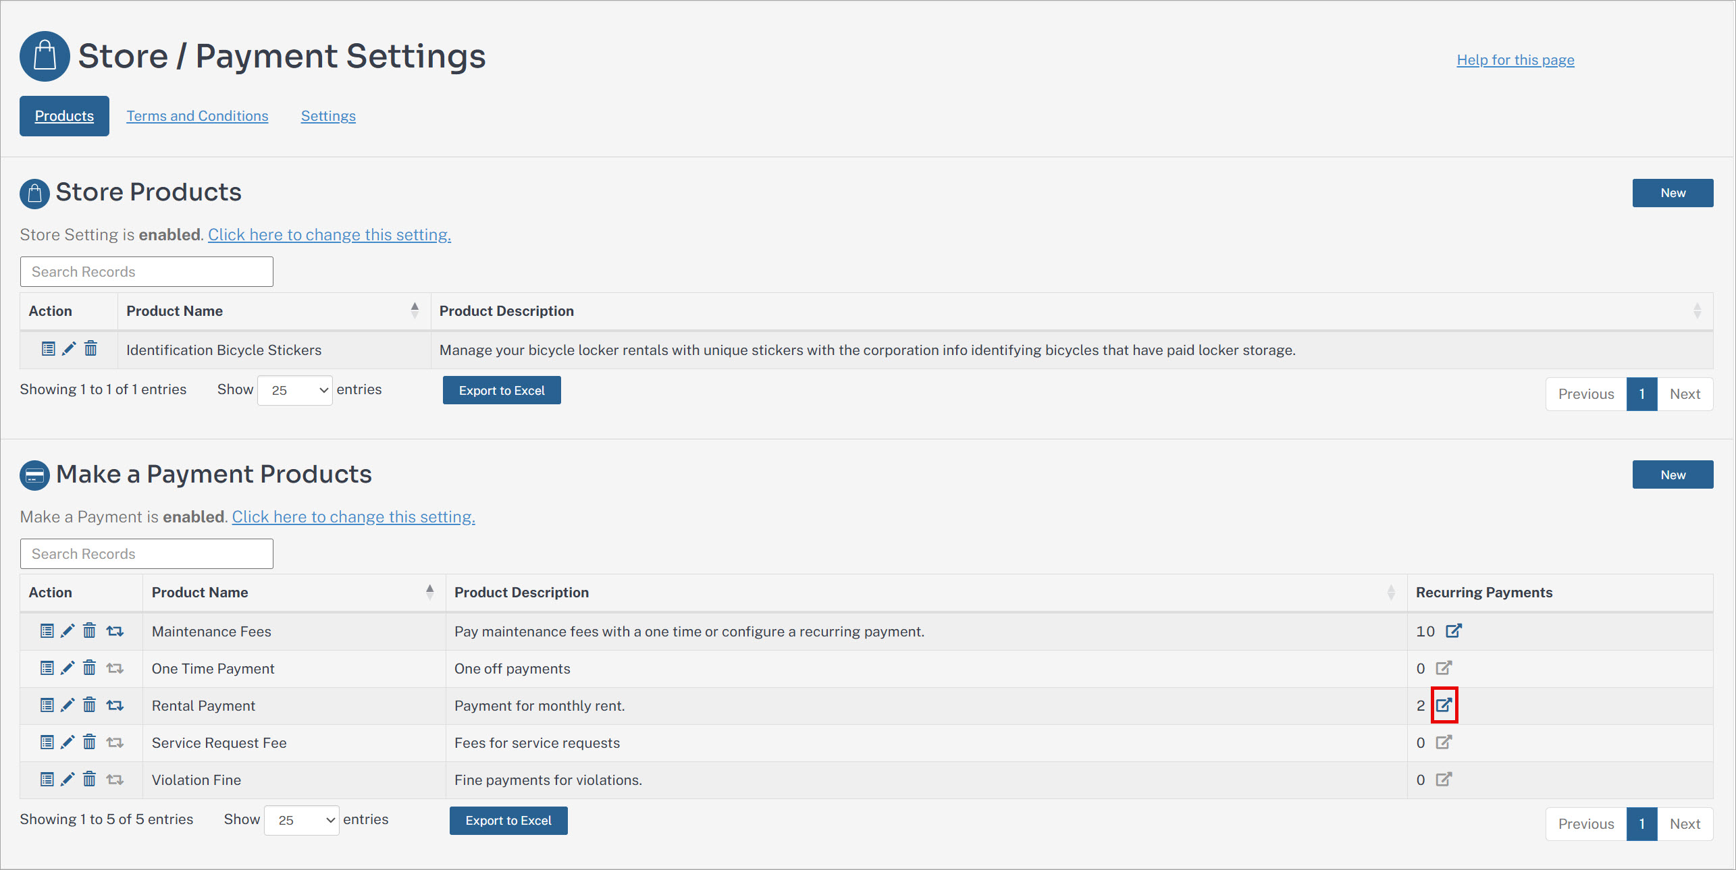Delete Rental Payment with trash icon
The image size is (1736, 870).
coord(89,705)
